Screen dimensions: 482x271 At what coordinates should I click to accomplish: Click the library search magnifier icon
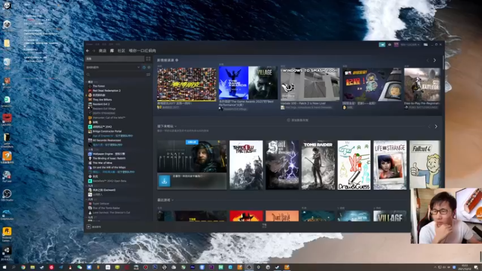tap(88, 74)
